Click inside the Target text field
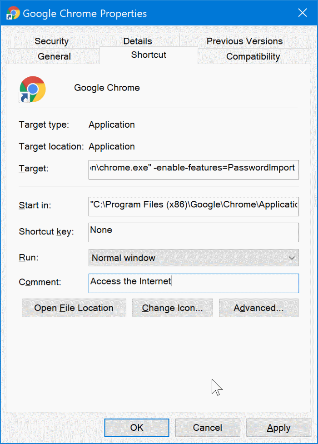 tap(194, 168)
